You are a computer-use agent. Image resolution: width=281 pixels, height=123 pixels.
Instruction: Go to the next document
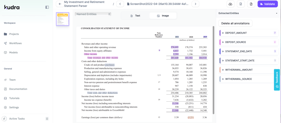tap(195, 4)
